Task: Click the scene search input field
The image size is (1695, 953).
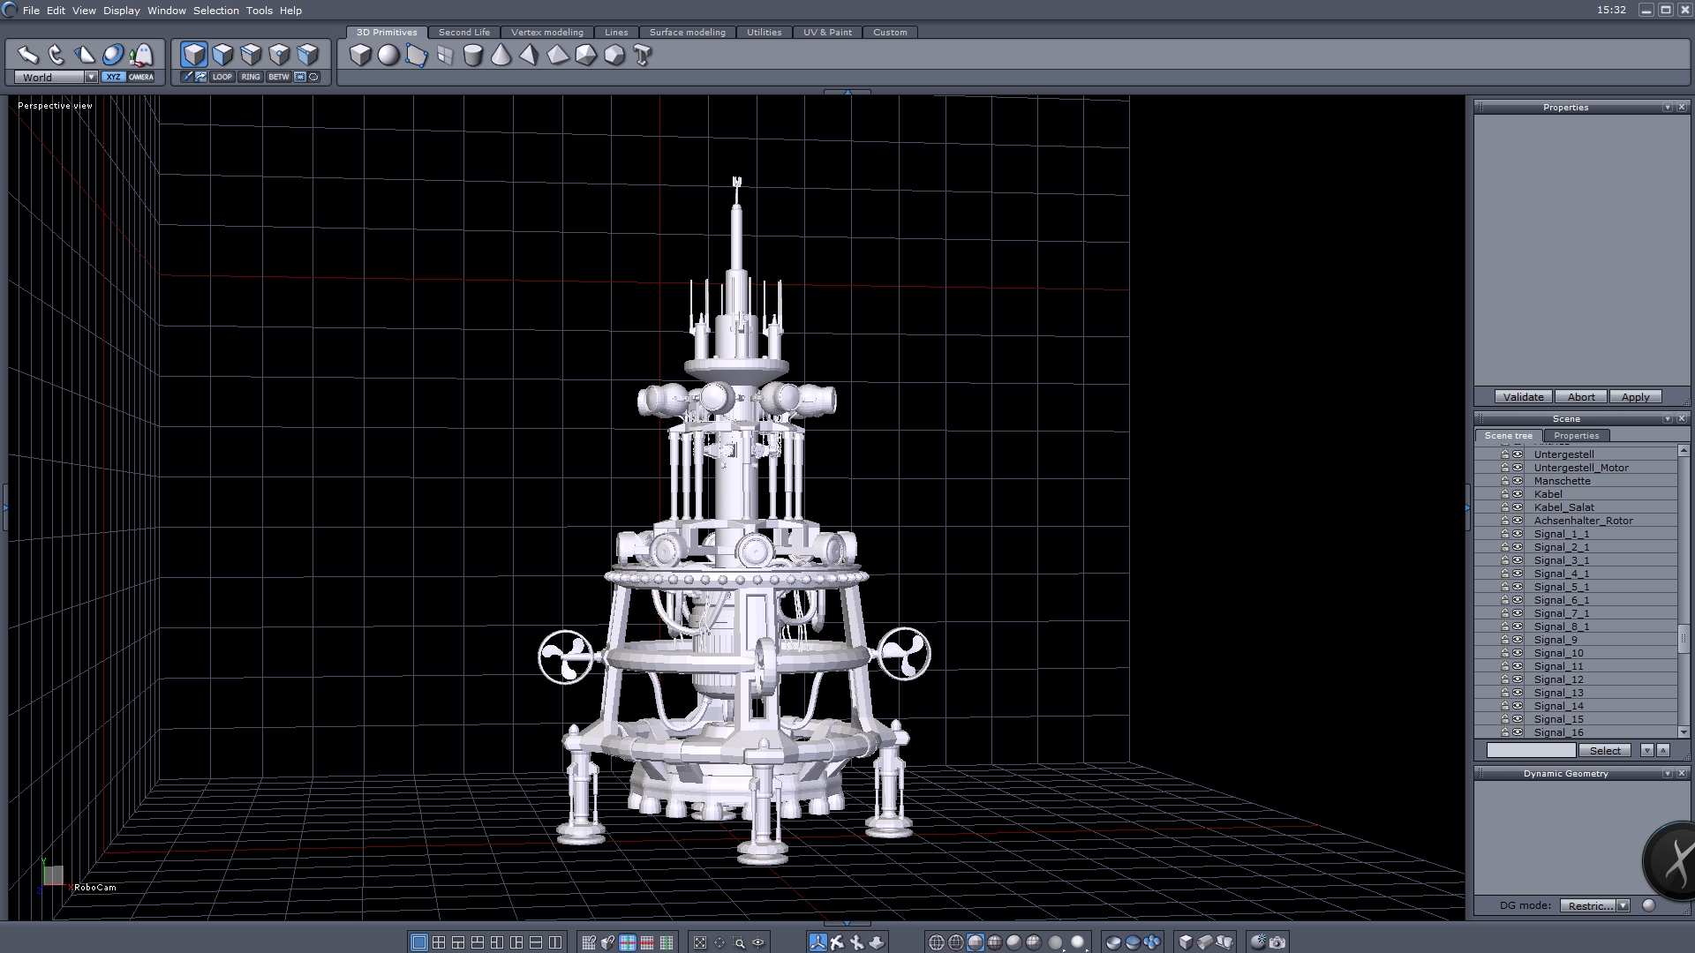Action: click(x=1531, y=750)
